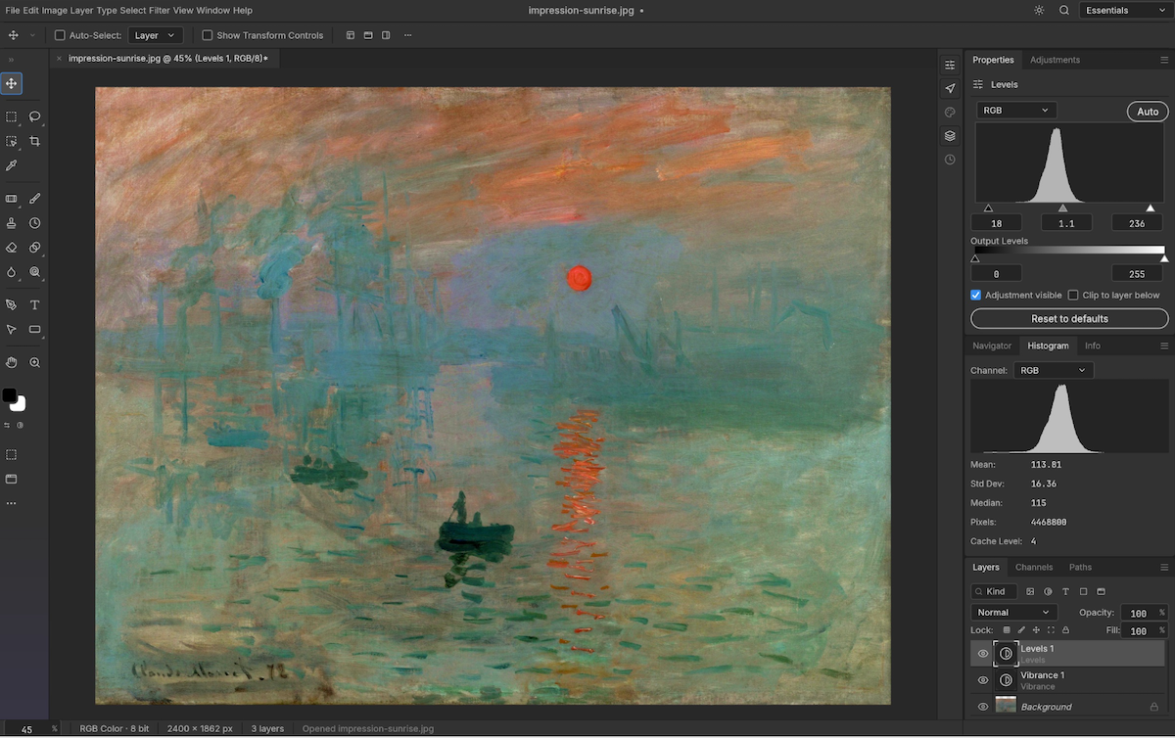Select the Type tool in the toolbox
The height and width of the screenshot is (738, 1175).
[x=35, y=304]
